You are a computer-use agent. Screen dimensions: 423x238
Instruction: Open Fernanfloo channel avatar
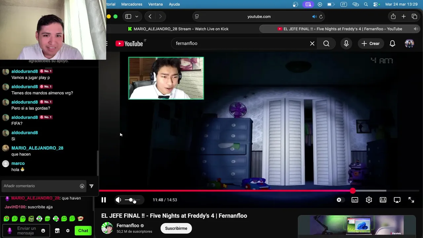point(107,228)
